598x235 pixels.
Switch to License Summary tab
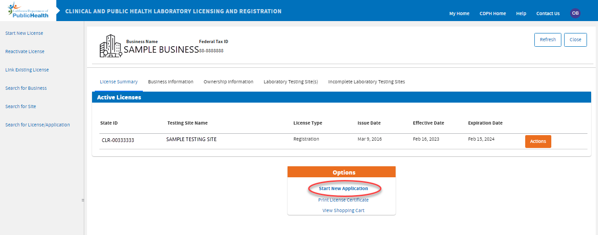pyautogui.click(x=119, y=82)
